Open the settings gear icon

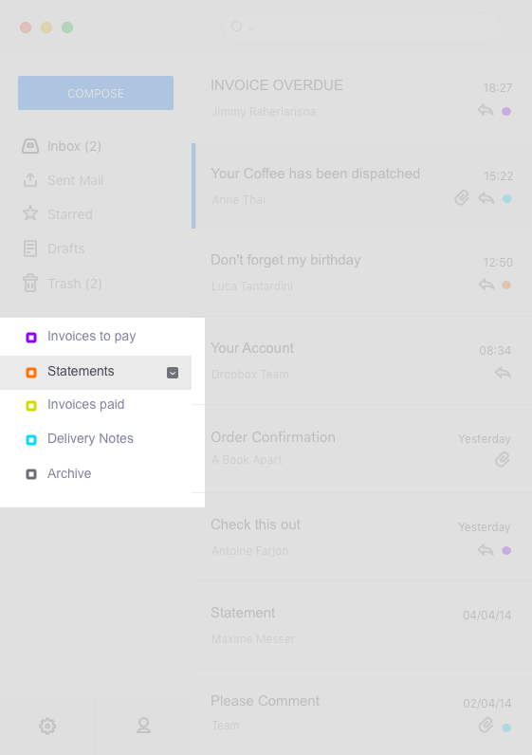point(47,727)
